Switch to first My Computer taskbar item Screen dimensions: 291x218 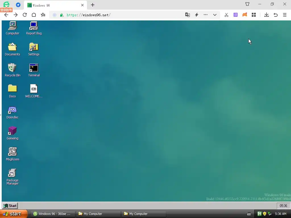(98, 214)
